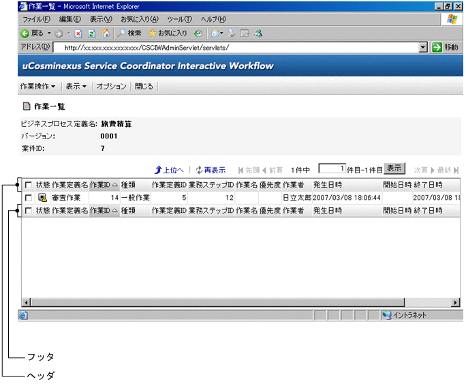This screenshot has width=466, height=384.
Task: Click the 再表示 link
Action: click(211, 170)
